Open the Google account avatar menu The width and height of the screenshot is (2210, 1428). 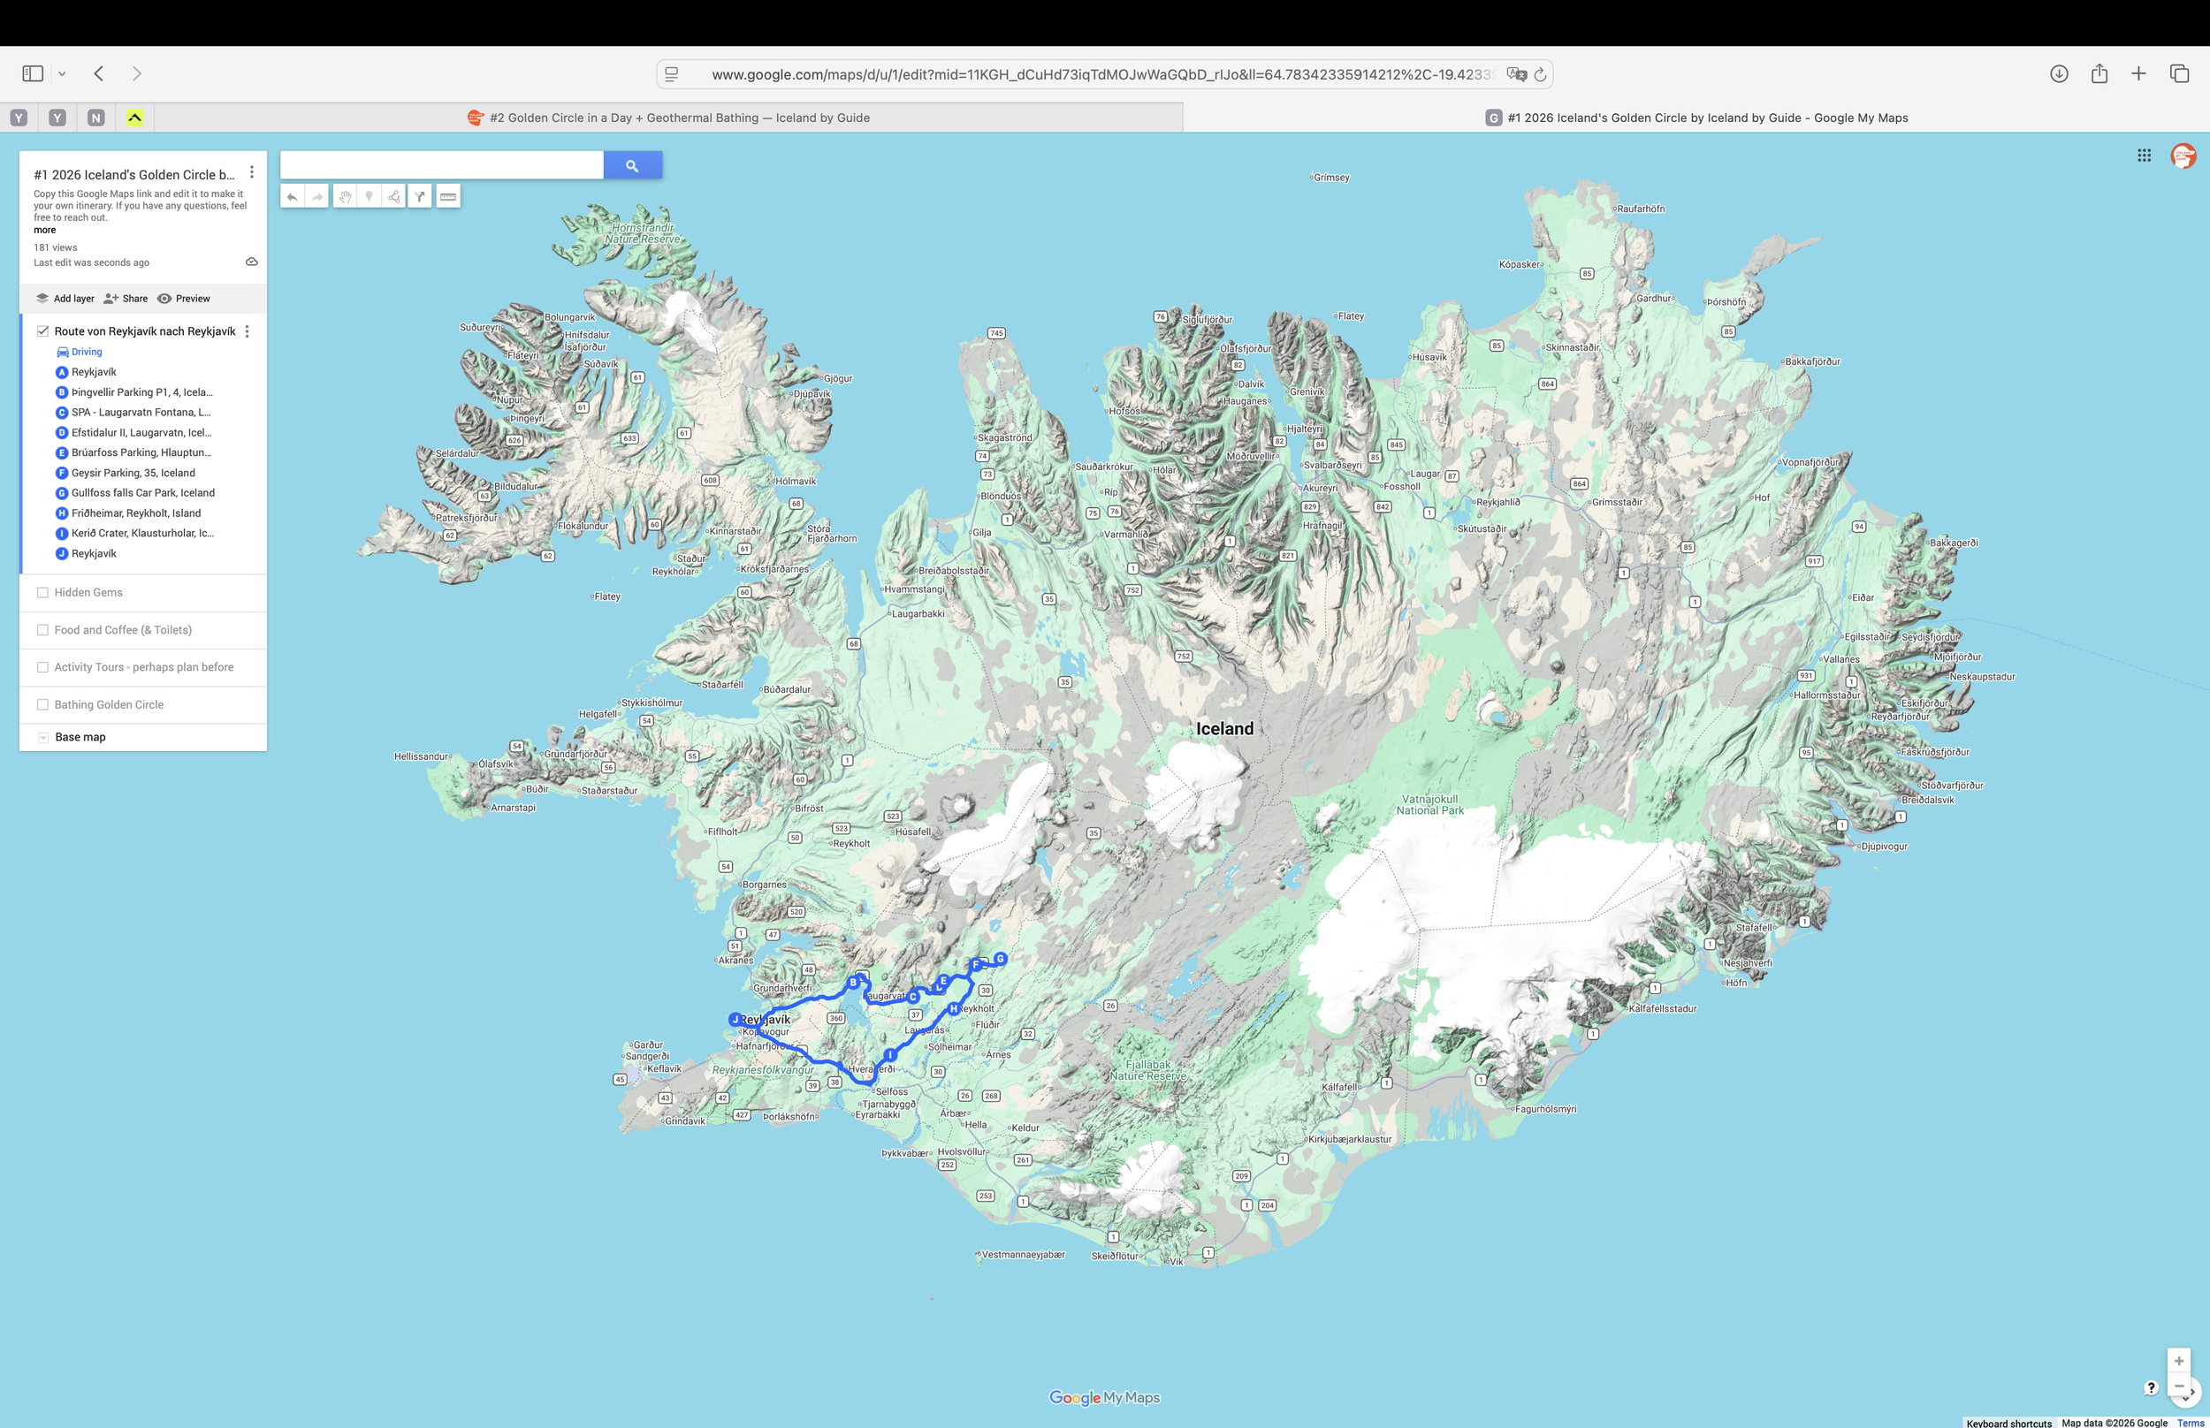tap(2183, 156)
